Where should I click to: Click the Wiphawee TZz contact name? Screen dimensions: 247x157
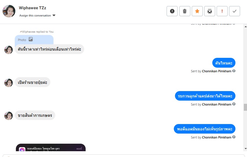32,8
